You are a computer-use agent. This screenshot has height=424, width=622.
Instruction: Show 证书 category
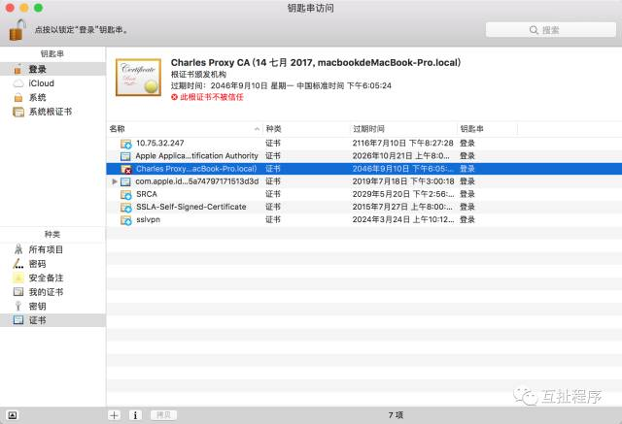coord(52,320)
